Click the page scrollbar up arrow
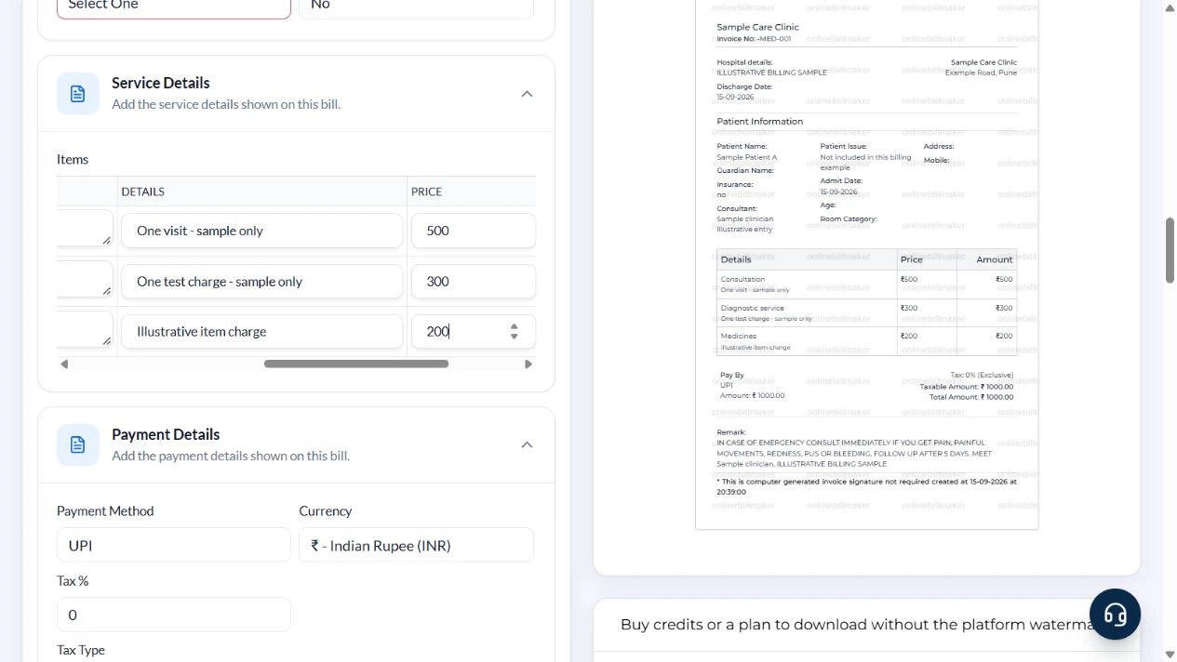This screenshot has height=662, width=1177. click(x=1170, y=7)
